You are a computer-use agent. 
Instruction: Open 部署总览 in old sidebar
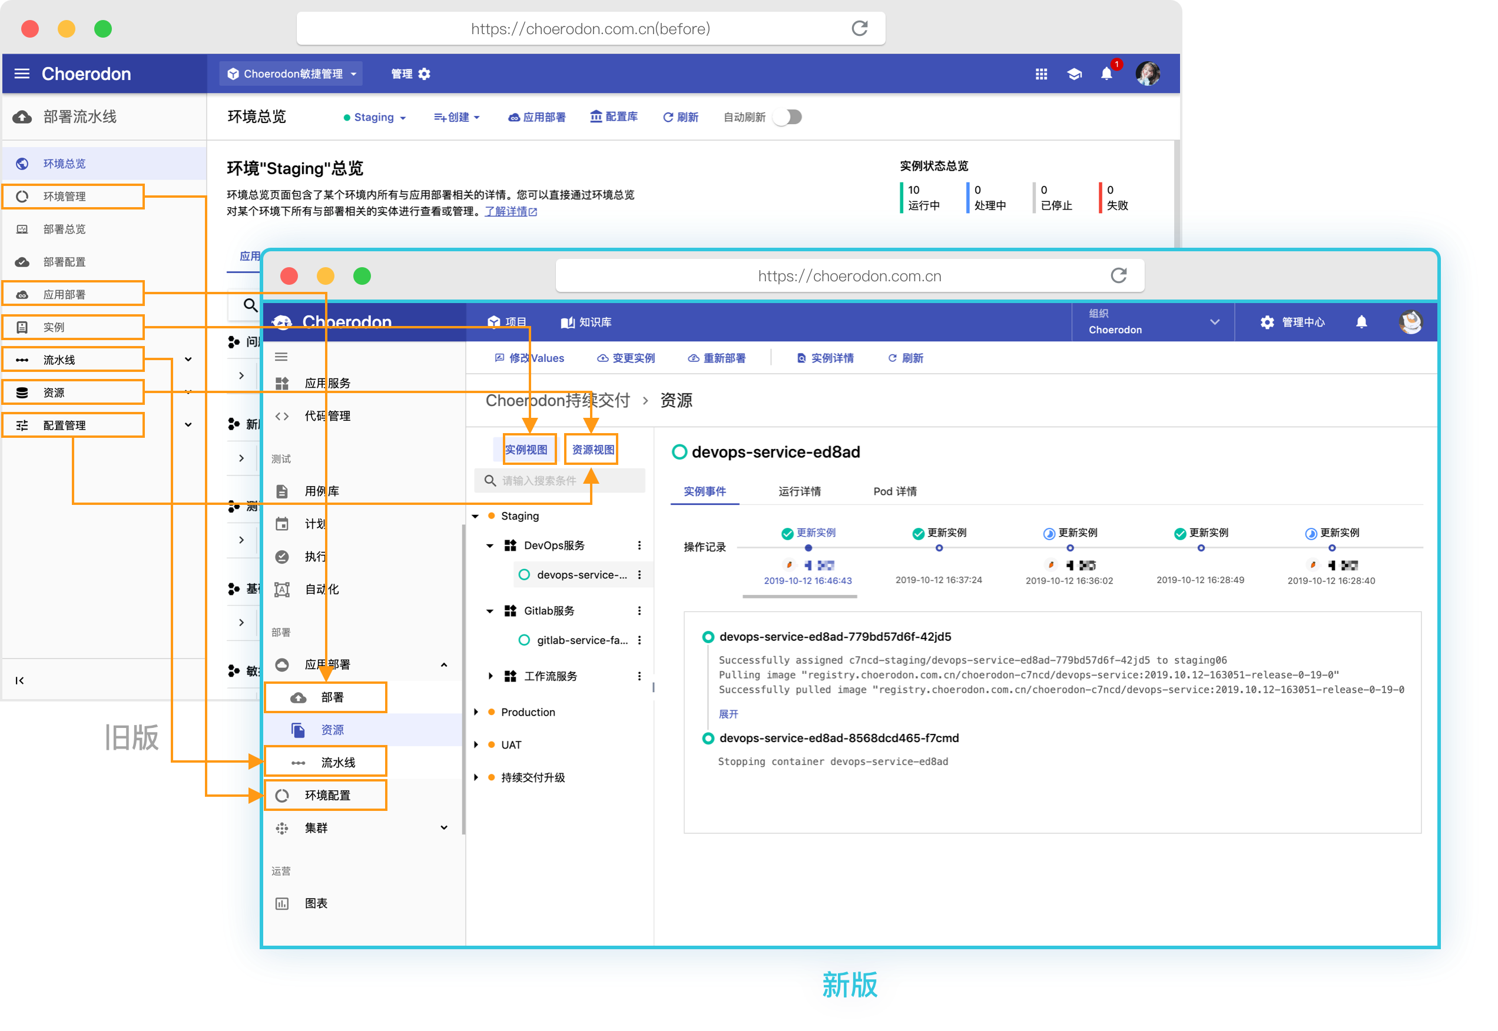104,230
